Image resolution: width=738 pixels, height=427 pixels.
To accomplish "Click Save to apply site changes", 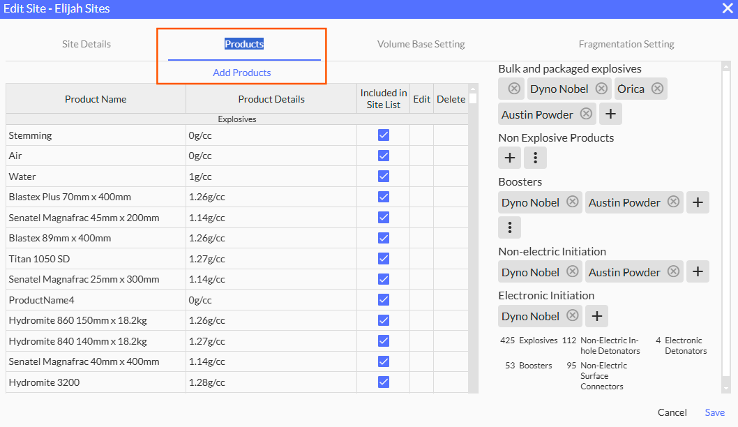I will tap(714, 412).
